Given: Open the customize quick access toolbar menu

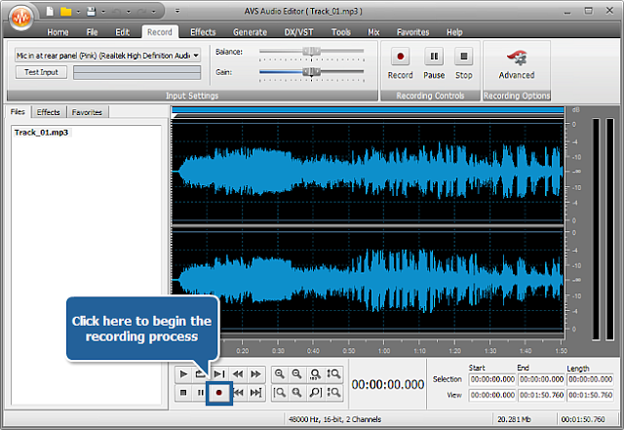Looking at the screenshot, I should 177,11.
